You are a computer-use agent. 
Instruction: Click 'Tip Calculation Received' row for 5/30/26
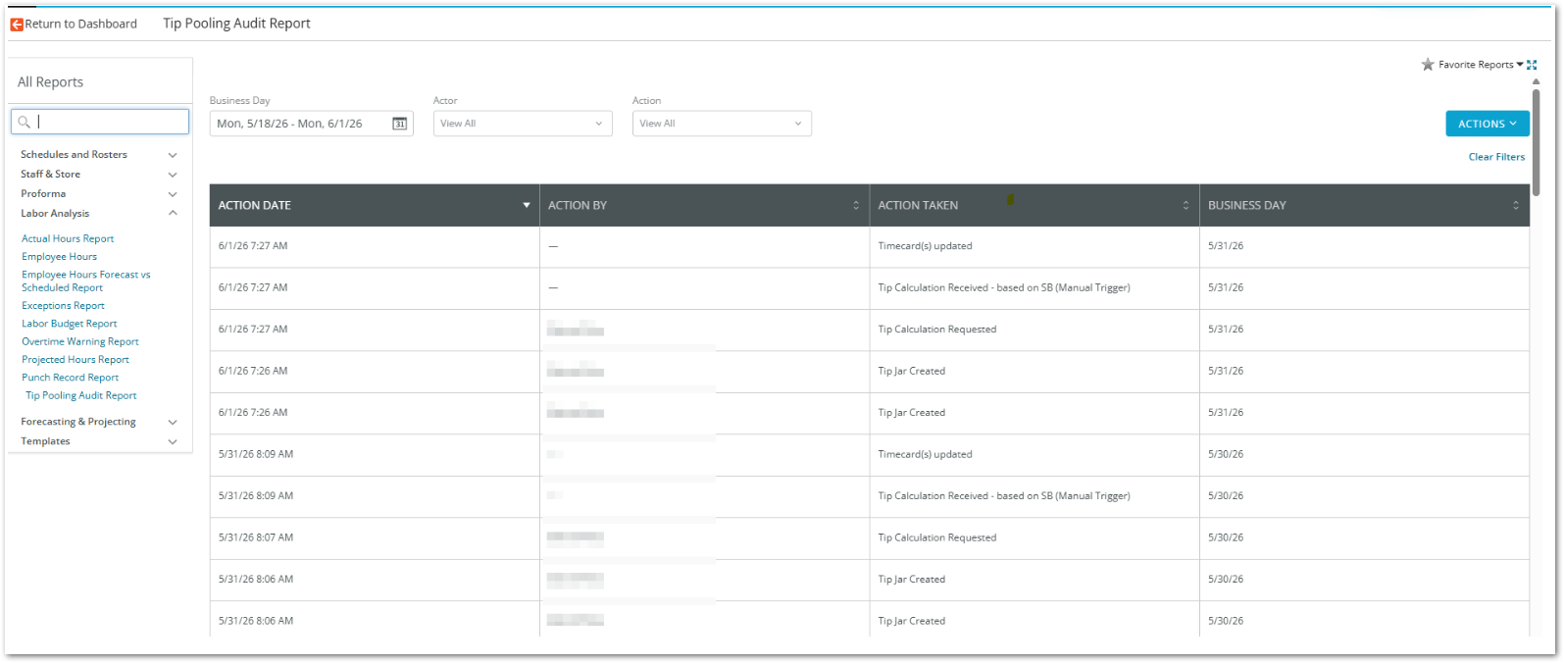tap(1004, 496)
